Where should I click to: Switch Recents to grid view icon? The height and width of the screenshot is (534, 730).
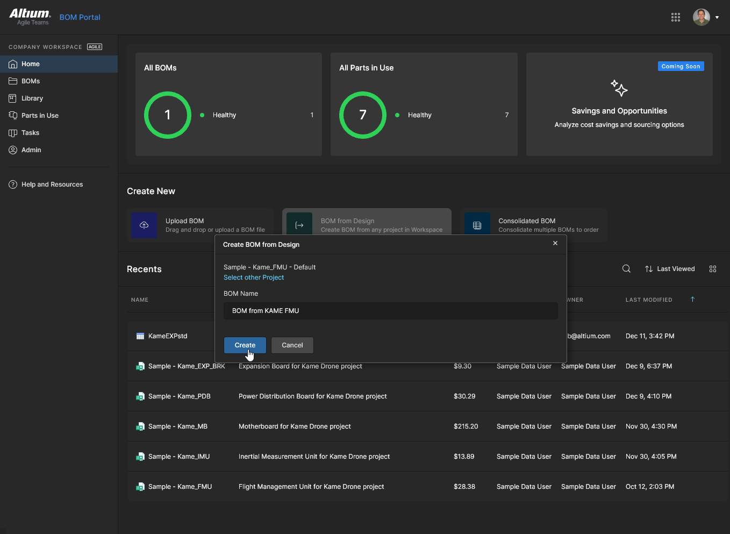(713, 269)
